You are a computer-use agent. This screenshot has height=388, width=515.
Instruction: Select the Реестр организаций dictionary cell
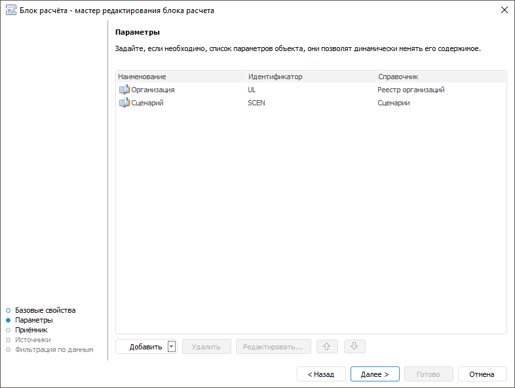[411, 90]
